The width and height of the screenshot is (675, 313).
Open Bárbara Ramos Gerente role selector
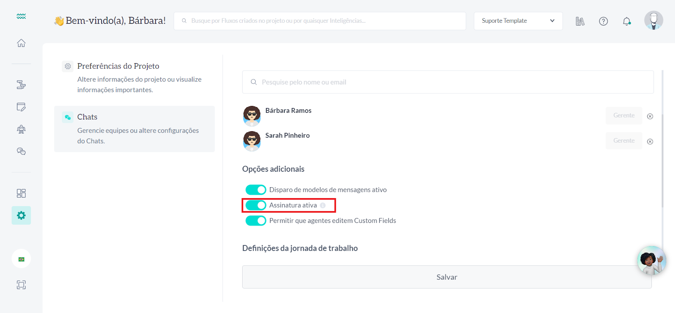pyautogui.click(x=624, y=116)
